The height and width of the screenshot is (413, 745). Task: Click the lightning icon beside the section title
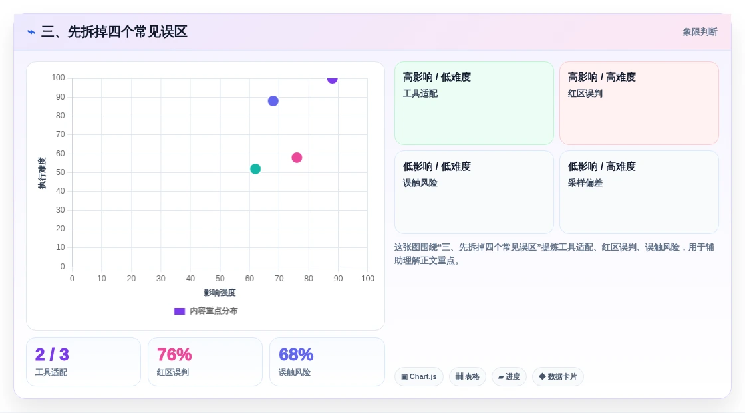pos(31,32)
